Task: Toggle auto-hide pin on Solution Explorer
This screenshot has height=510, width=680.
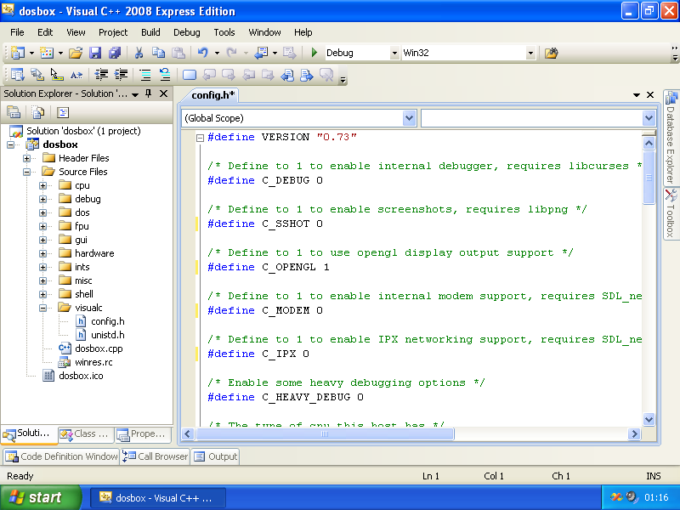Action: (148, 93)
